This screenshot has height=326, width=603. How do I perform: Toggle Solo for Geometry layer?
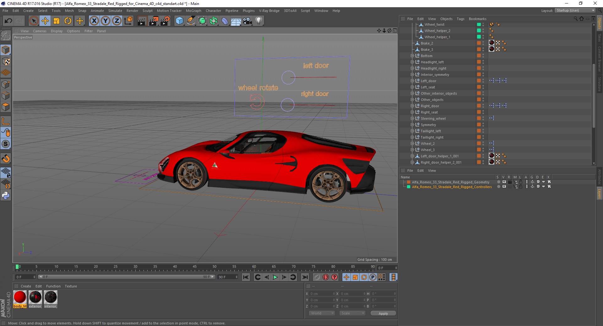[498, 182]
